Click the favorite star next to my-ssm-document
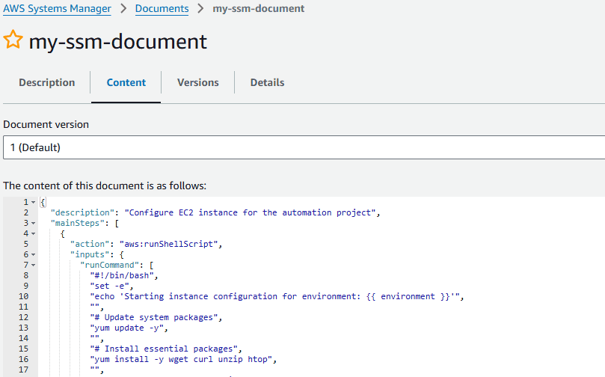 [13, 41]
